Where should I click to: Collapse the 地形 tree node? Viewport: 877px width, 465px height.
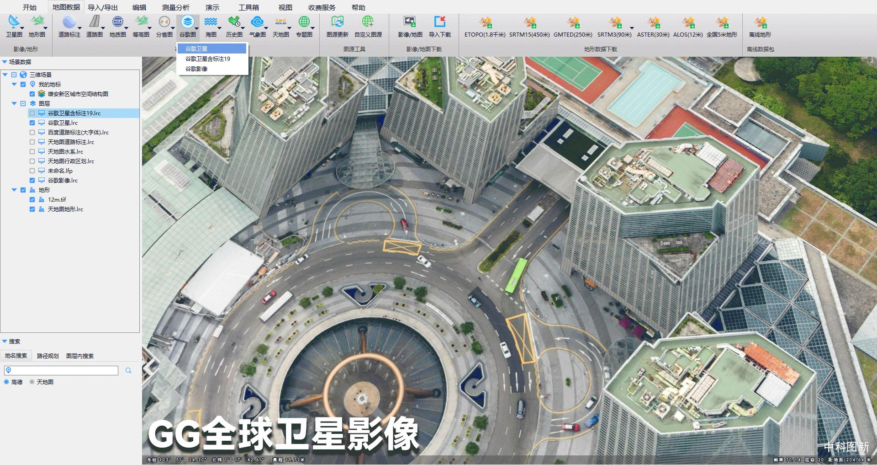pos(14,190)
